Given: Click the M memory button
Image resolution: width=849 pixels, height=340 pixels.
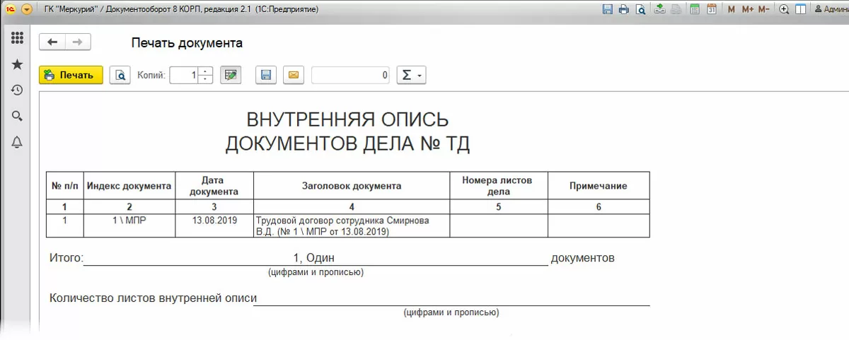Looking at the screenshot, I should tap(731, 10).
